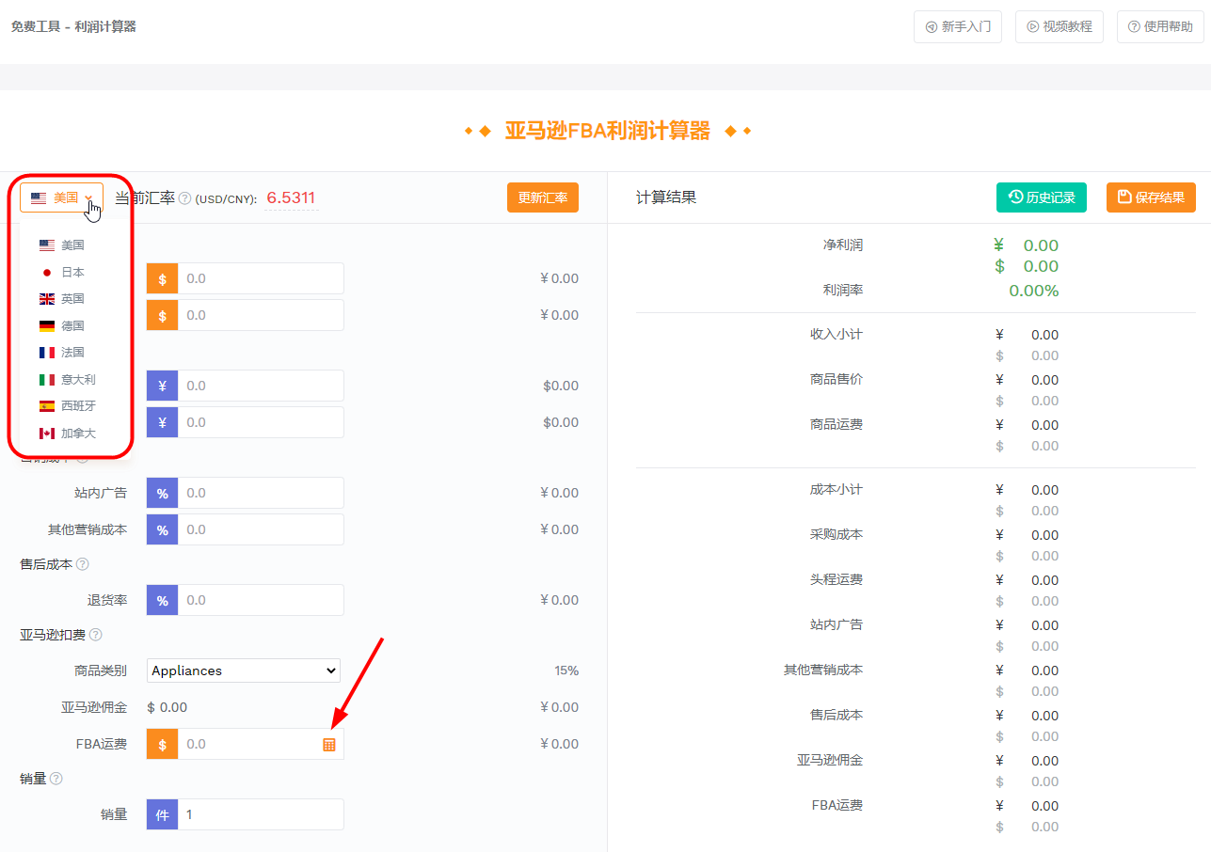Viewport: 1211px width, 852px height.
Task: Click the 15% commission rate text
Action: tap(566, 671)
